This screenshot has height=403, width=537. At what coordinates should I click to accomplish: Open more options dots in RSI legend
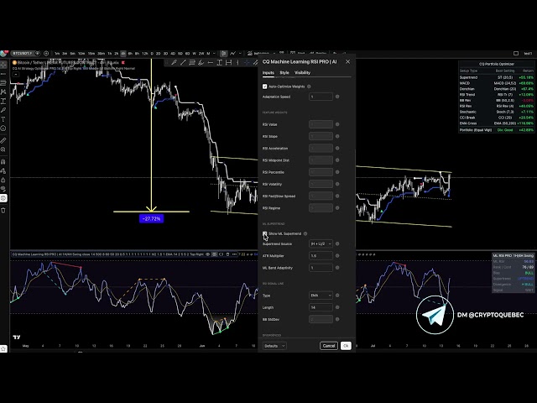tap(234, 254)
